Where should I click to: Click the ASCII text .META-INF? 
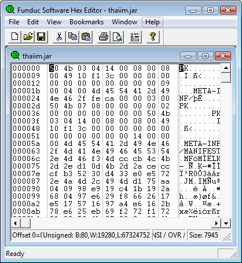pyautogui.click(x=200, y=144)
